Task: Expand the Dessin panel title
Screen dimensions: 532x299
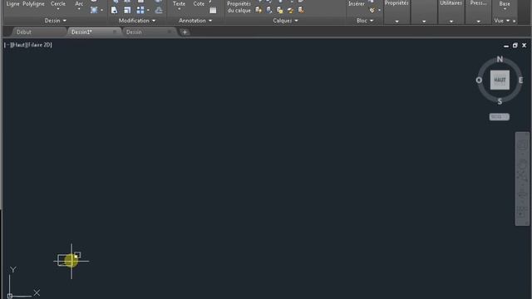Action: tap(56, 21)
